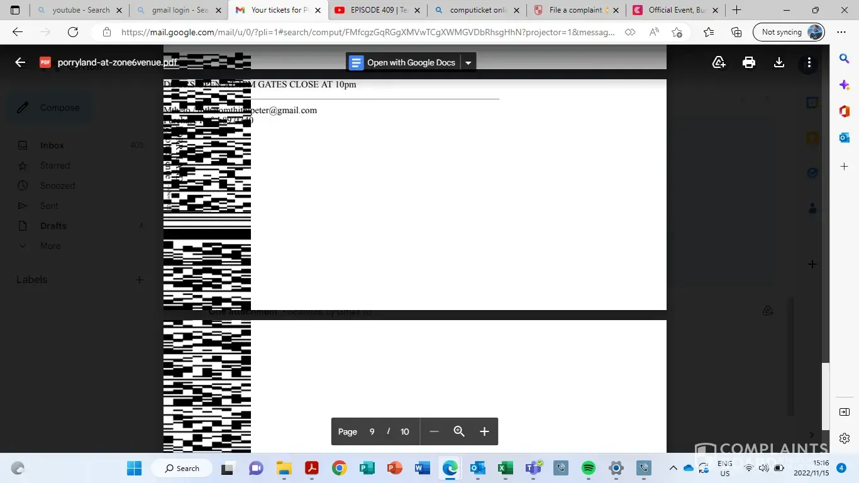Open Edge Settings and more menu
Viewport: 859px width, 483px height.
point(841,33)
